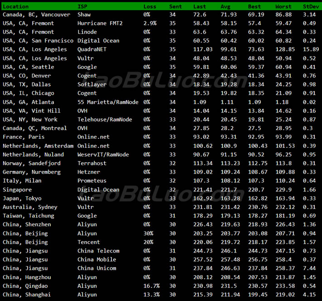Image resolution: width=322 pixels, height=301 pixels.
Task: Click Australia, Sydney location
Action: click(x=30, y=207)
